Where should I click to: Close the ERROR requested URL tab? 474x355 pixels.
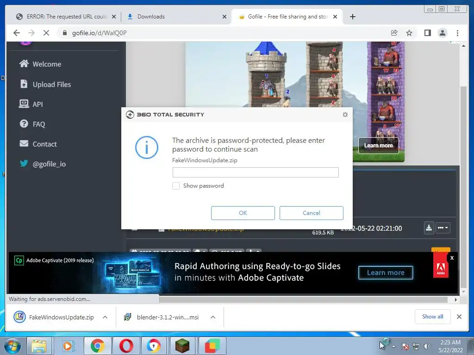pos(114,17)
